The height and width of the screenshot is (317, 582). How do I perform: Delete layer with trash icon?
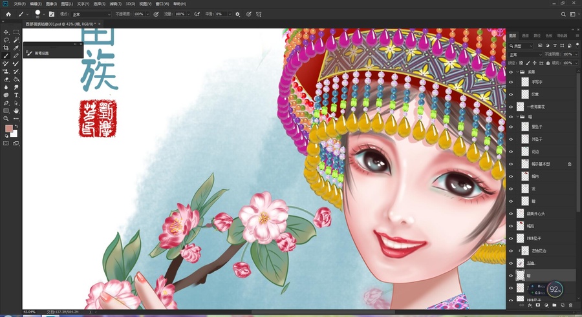tap(570, 305)
